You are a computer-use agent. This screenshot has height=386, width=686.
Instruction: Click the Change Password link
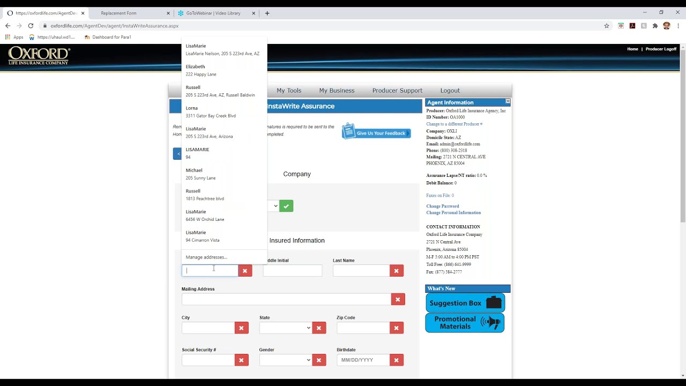click(x=443, y=206)
